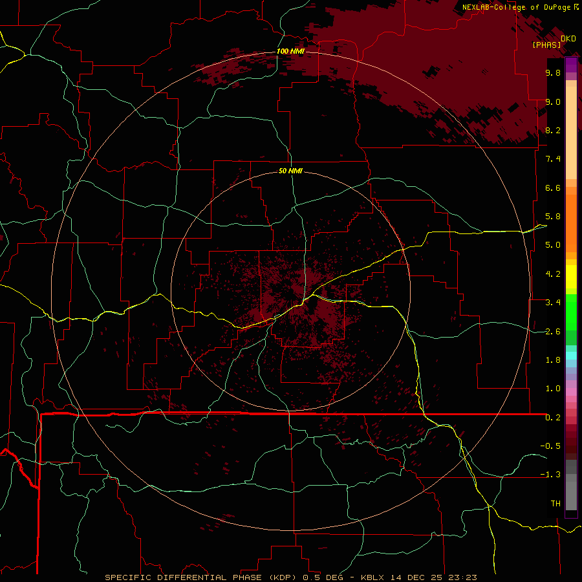Screen dimensions: 582x582
Task: Pick the yellow color band on scale
Action: 571,277
